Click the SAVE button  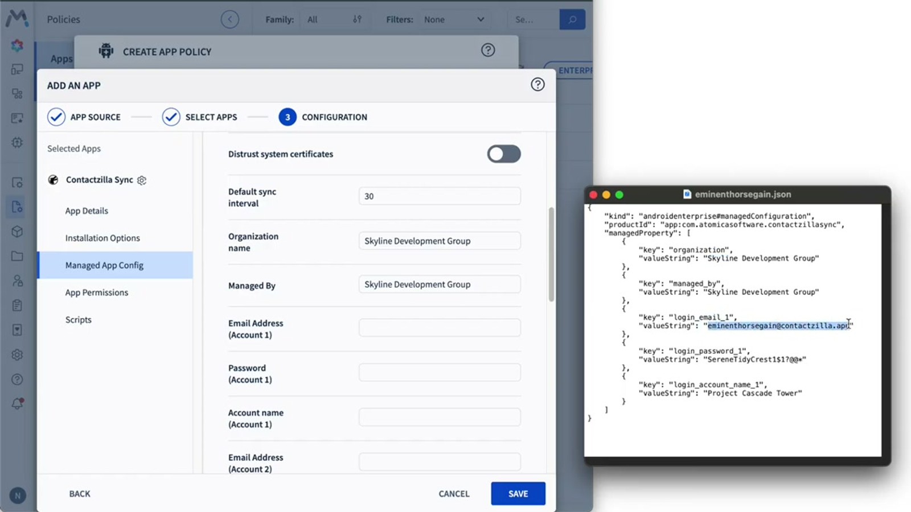click(x=518, y=494)
